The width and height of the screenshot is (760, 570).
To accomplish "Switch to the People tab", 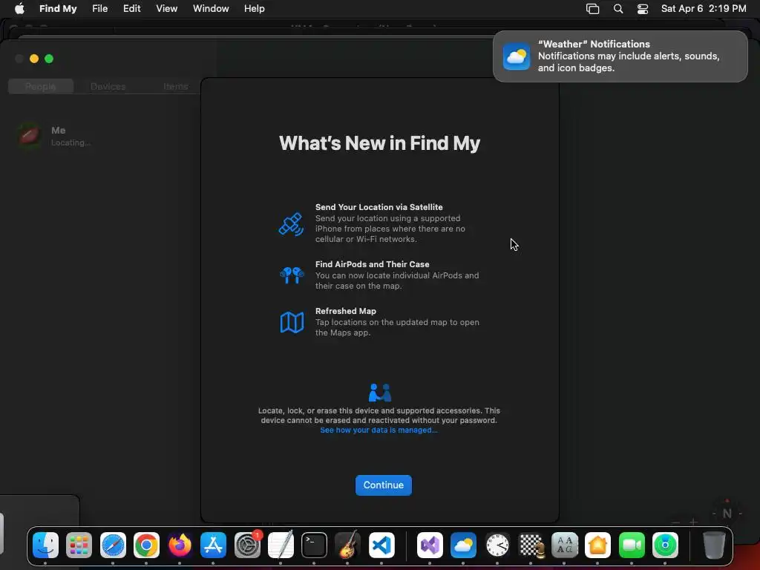I will (x=41, y=86).
